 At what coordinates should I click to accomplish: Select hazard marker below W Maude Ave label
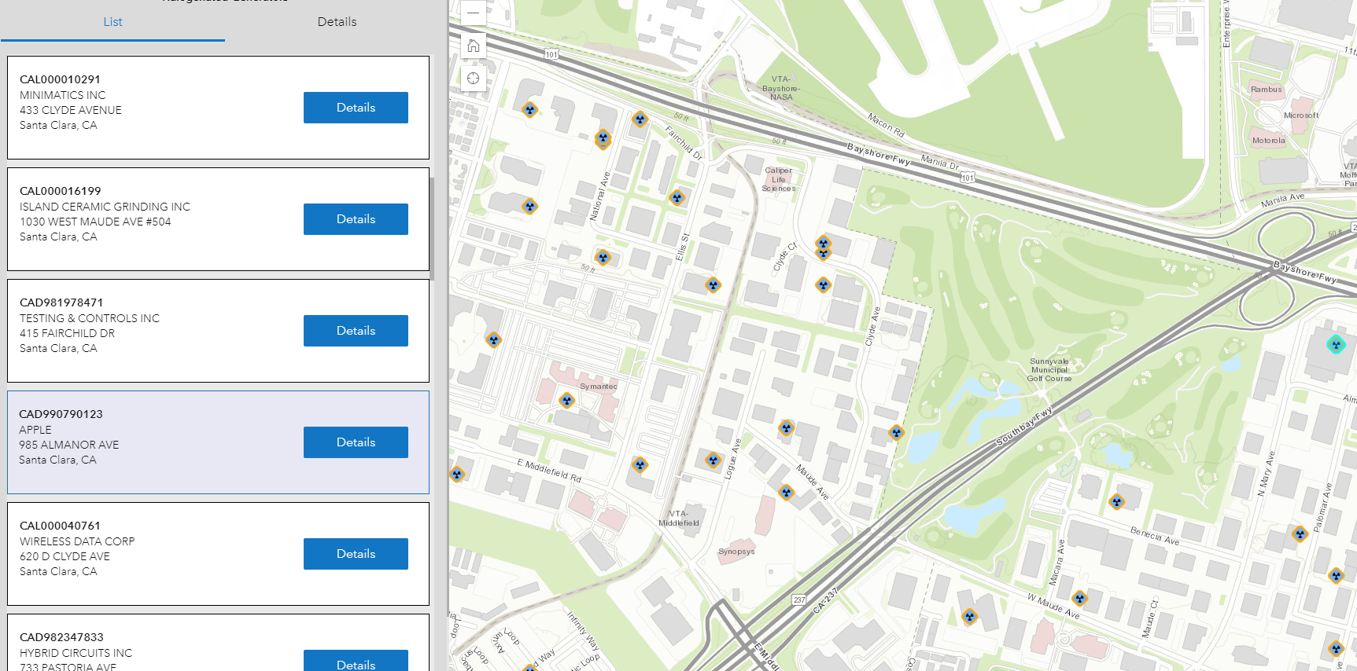[x=969, y=617]
